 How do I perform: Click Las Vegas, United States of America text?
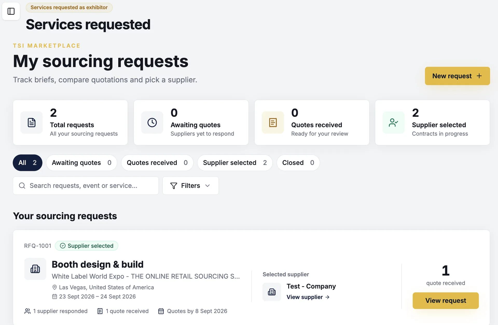[x=106, y=287]
